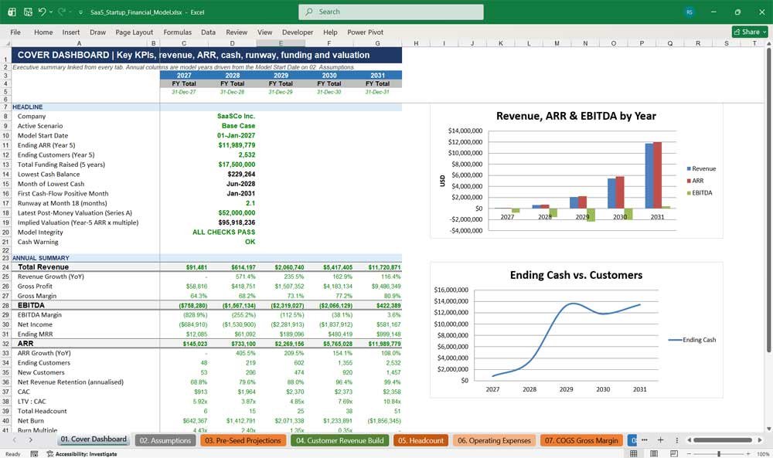773x458 pixels.
Task: Select the 'SaaSCo Inc.' company cell
Action: pyautogui.click(x=233, y=116)
